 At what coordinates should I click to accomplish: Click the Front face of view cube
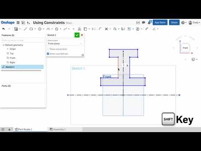(x=185, y=48)
